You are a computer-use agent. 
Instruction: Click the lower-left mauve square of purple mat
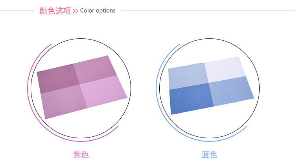[63, 103]
